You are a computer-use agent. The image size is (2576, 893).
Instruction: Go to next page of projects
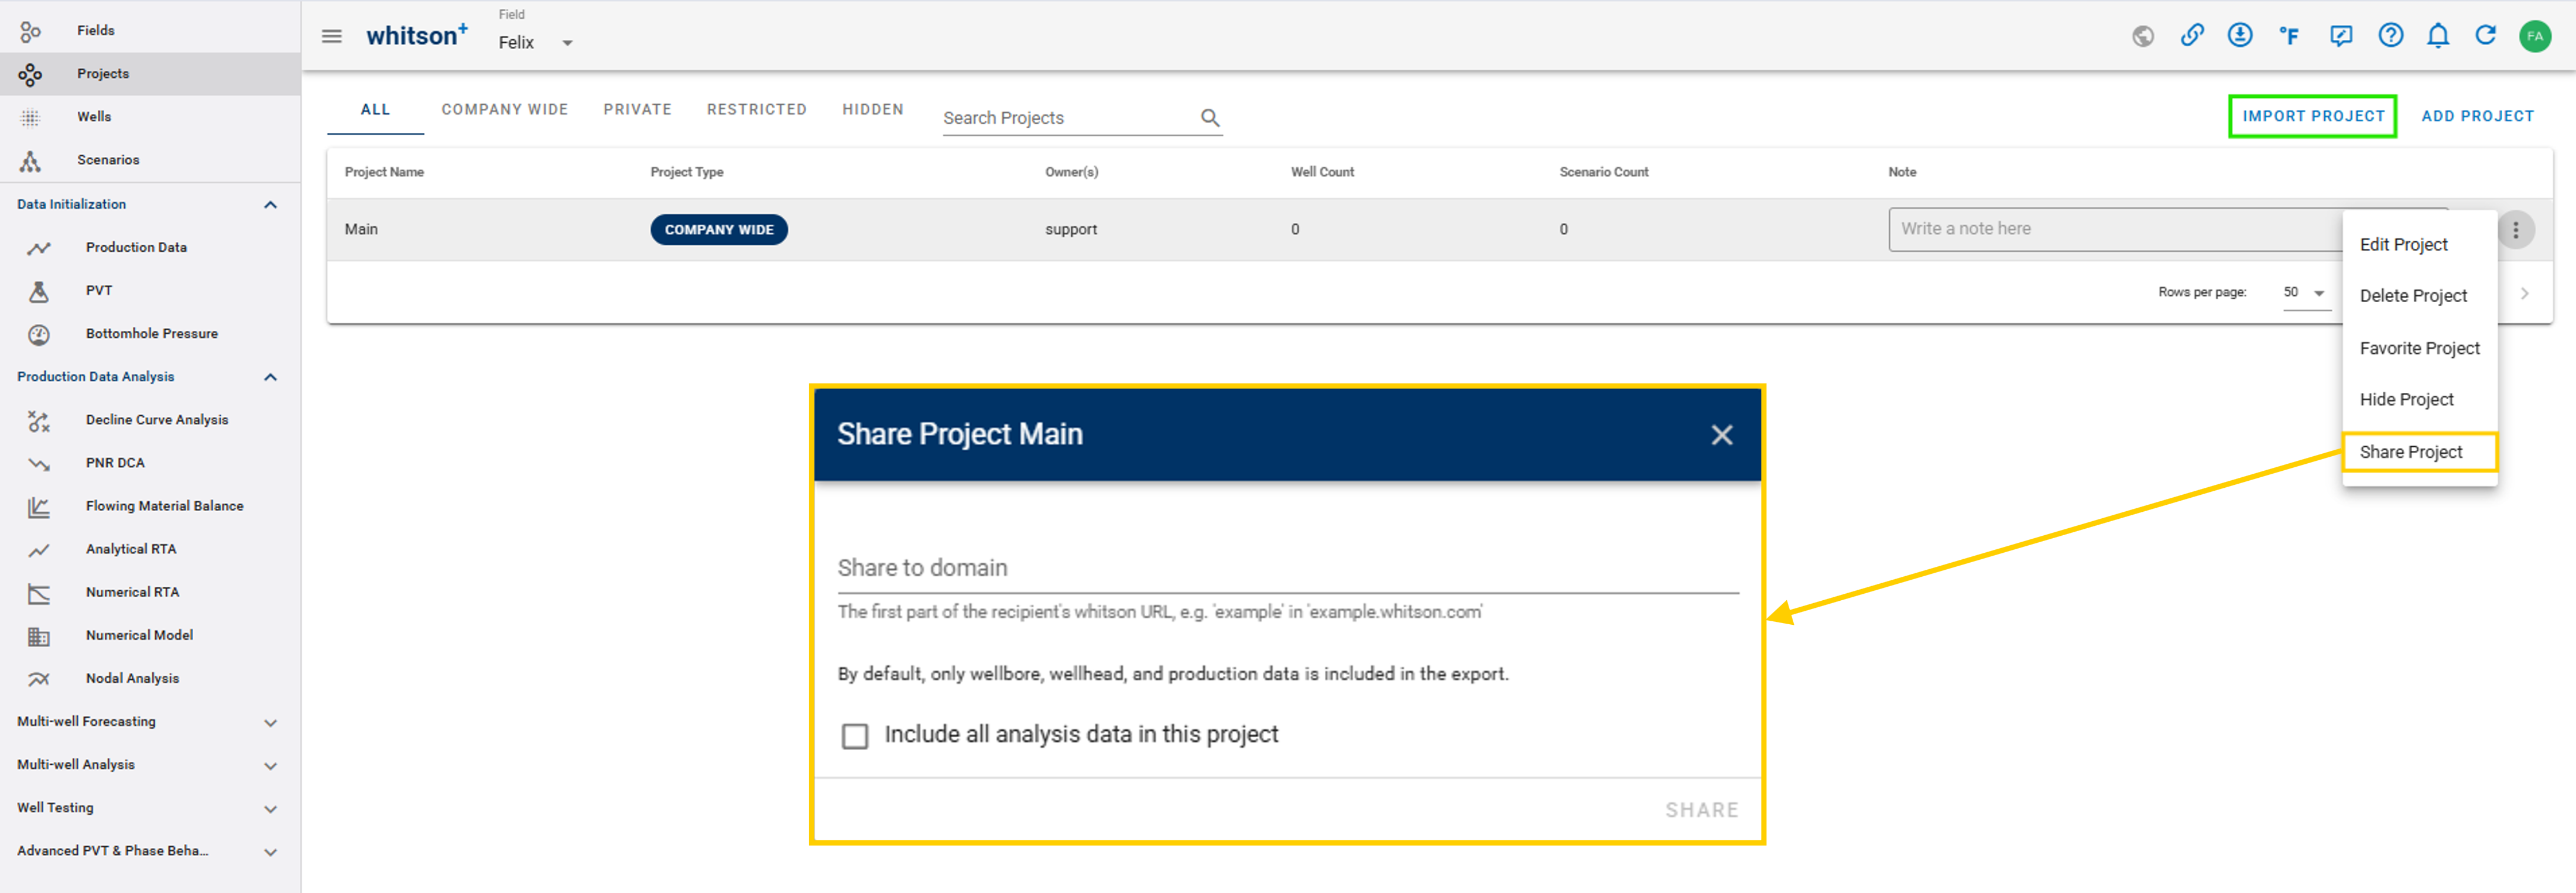(x=2525, y=293)
